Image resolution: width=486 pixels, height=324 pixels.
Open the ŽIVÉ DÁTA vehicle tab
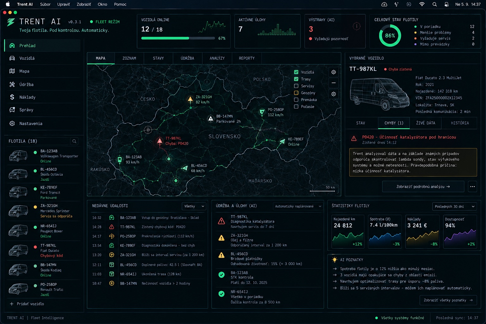tap(426, 123)
